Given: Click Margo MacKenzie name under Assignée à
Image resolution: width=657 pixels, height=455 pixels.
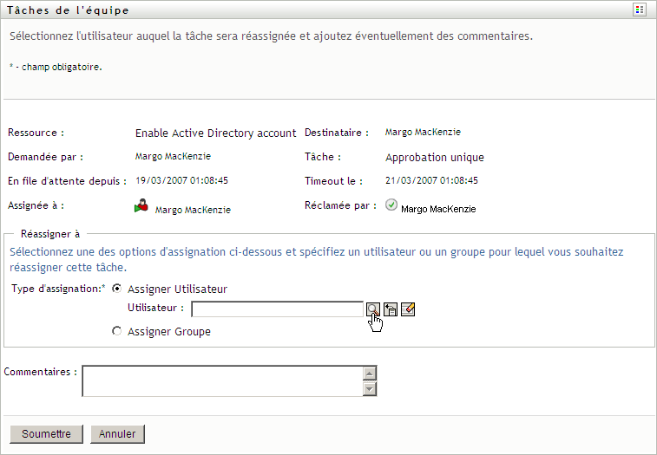Looking at the screenshot, I should click(193, 210).
